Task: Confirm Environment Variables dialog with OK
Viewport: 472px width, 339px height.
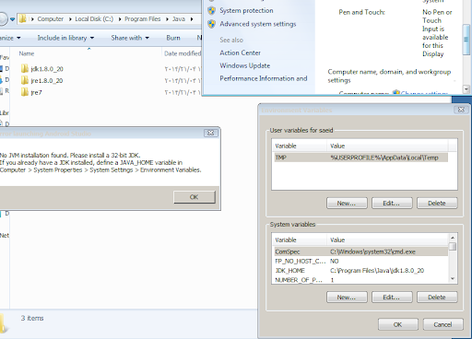Action: [398, 324]
